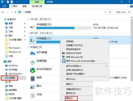The height and width of the screenshot is (101, 133).
Task: Open the 驱动器工具 ribbon tab
Action: click(x=37, y=6)
